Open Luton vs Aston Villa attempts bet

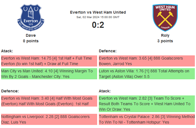click(x=147, y=74)
